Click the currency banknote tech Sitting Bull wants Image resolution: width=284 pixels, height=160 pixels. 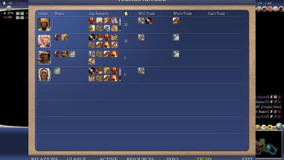coord(57,71)
